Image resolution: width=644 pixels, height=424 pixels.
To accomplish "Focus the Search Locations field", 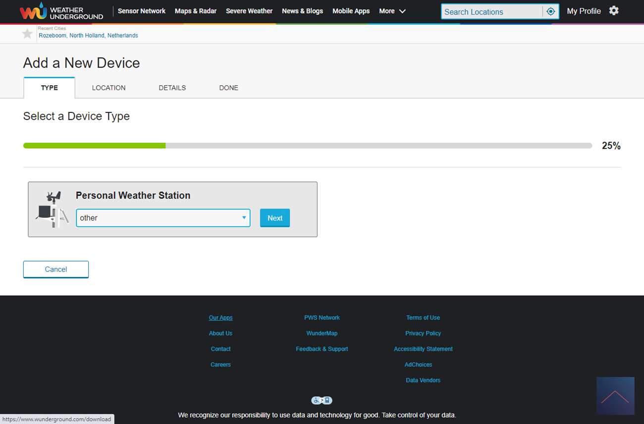I will pyautogui.click(x=491, y=12).
